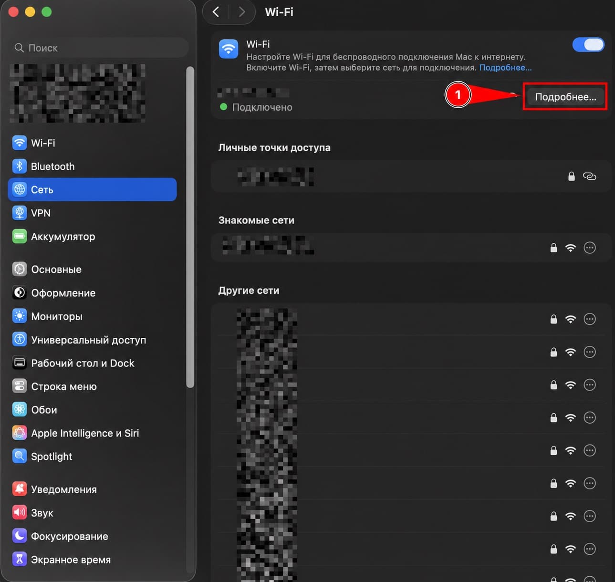Open Apple Intelligence и Siri
Screen dimensions: 615x582
point(92,433)
